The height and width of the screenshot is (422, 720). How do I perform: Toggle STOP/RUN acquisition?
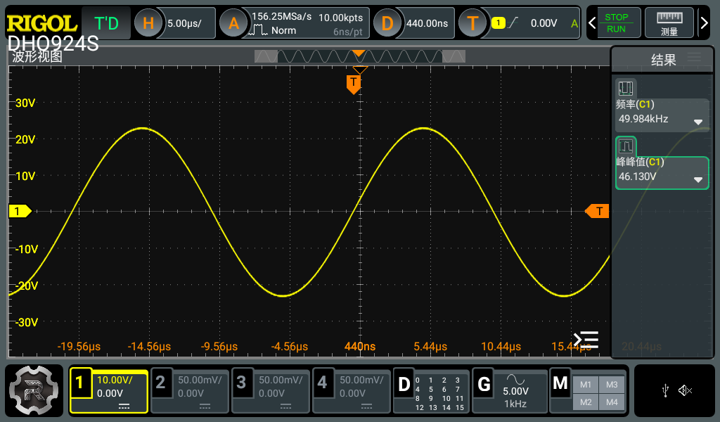coord(616,23)
